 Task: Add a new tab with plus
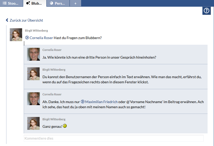[75, 3]
